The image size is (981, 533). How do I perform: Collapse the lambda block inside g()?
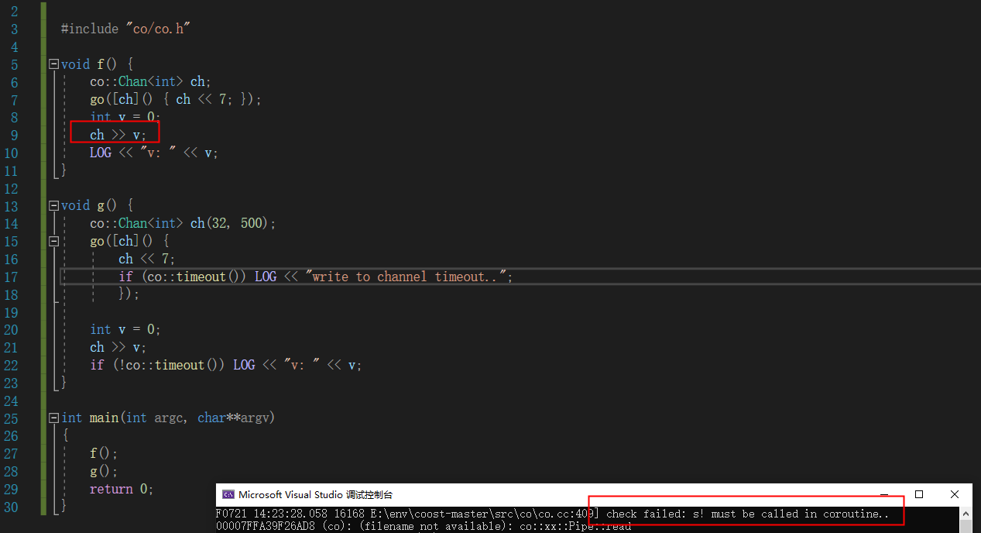53,240
